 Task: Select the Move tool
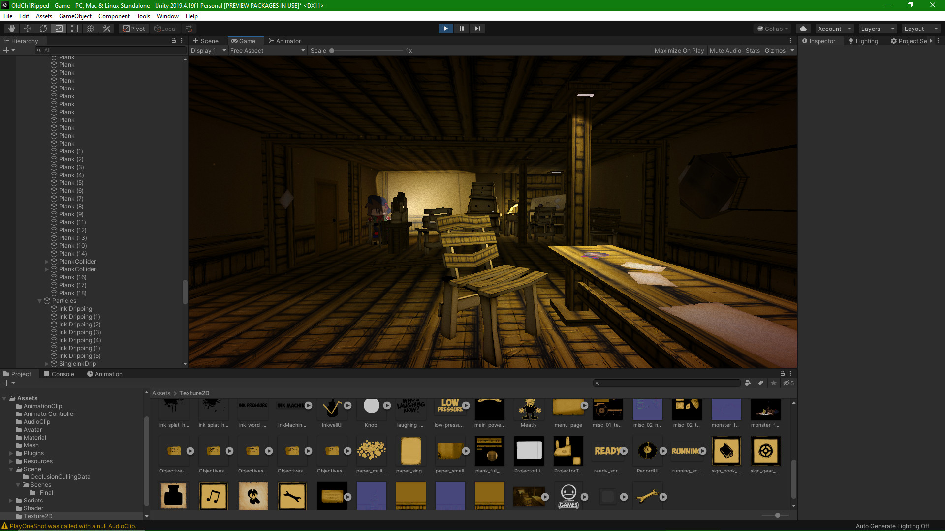(x=27, y=28)
